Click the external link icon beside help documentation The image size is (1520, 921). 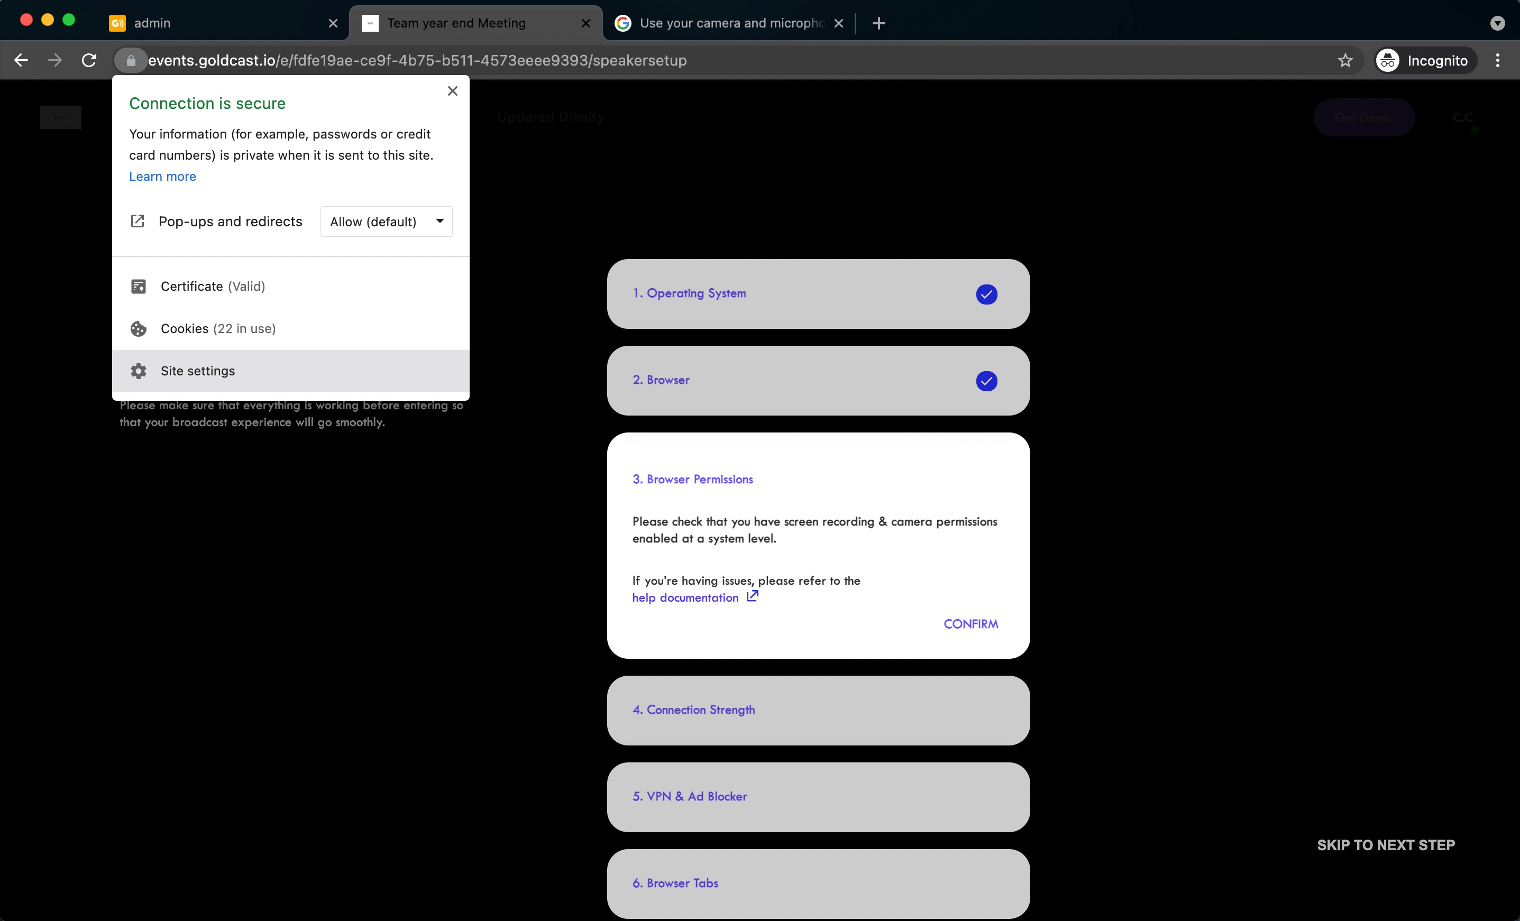pos(753,596)
